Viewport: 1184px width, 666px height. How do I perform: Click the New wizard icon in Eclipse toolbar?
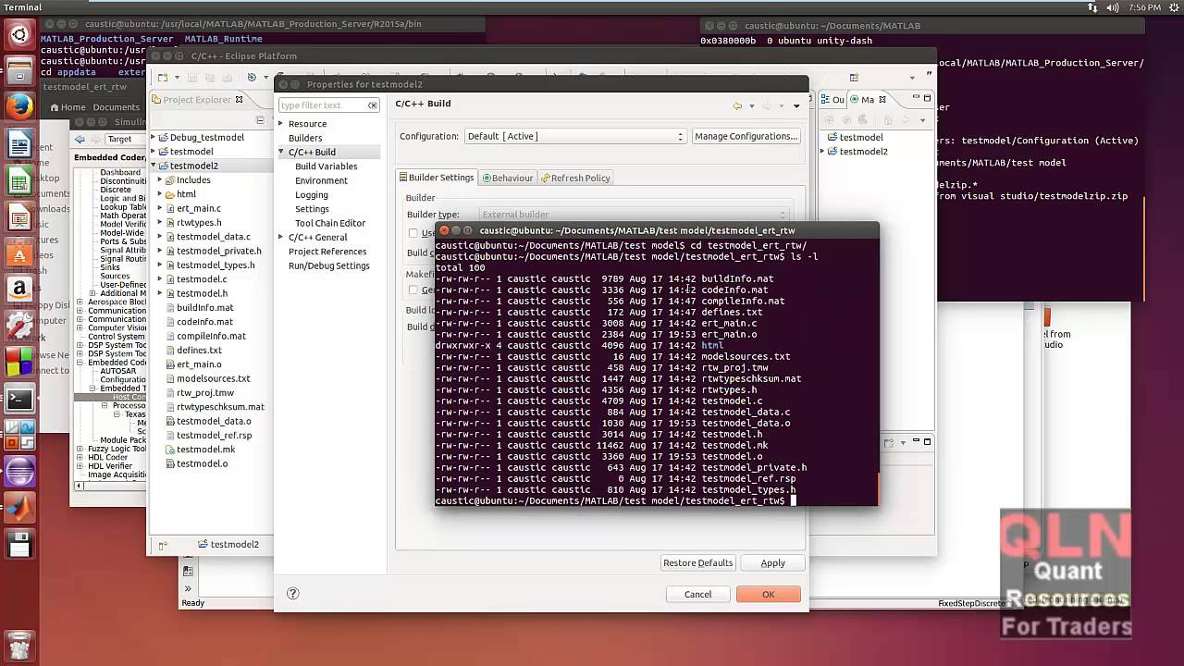click(x=163, y=78)
